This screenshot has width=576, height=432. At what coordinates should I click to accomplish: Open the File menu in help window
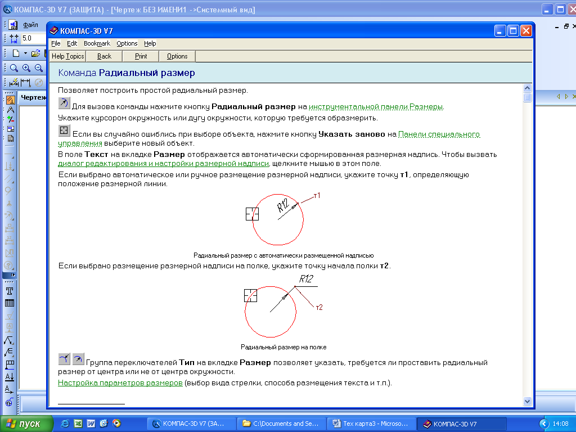tap(56, 43)
